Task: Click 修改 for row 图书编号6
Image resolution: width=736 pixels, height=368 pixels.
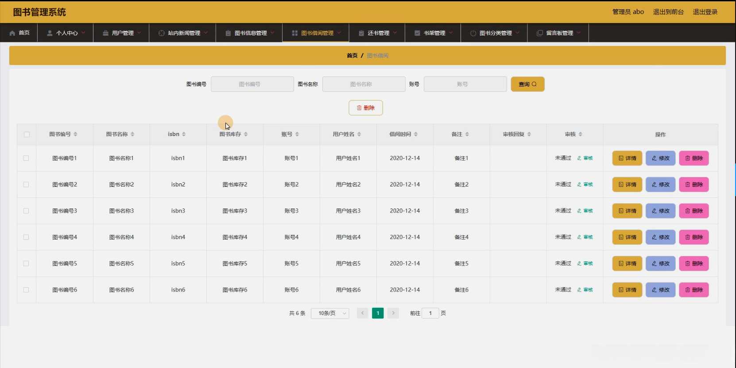Action: coord(660,290)
